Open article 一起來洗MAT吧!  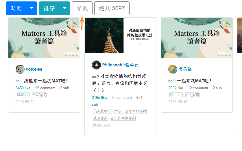(194, 81)
